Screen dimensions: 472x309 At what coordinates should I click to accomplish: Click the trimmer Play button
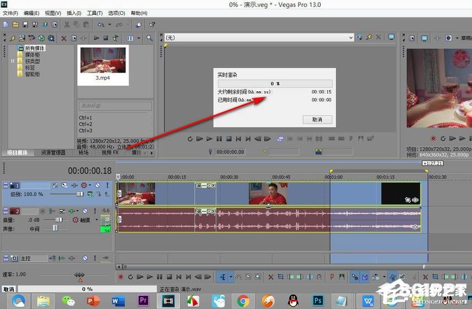click(x=210, y=139)
